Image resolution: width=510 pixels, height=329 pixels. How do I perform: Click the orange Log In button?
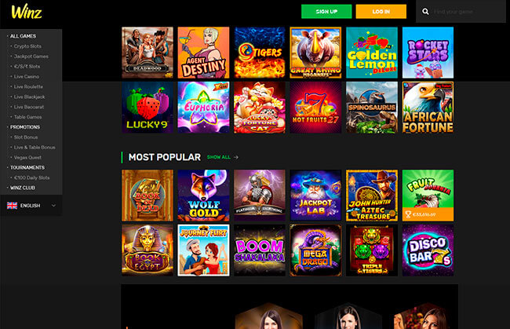pos(381,12)
